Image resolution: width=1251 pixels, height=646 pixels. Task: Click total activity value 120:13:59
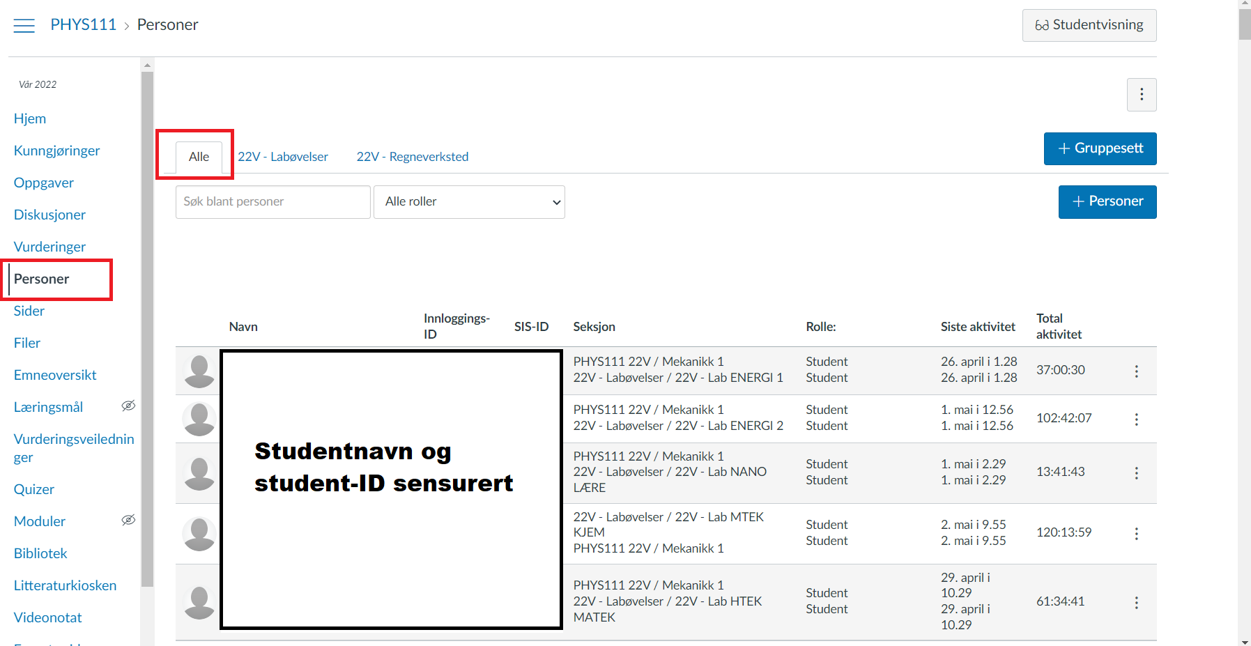point(1064,532)
